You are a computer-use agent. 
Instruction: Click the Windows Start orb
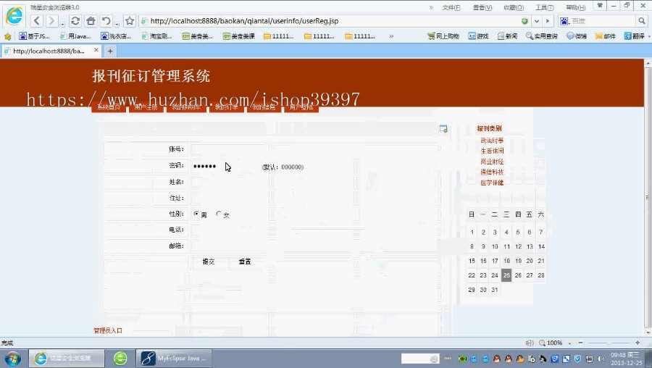click(x=12, y=359)
